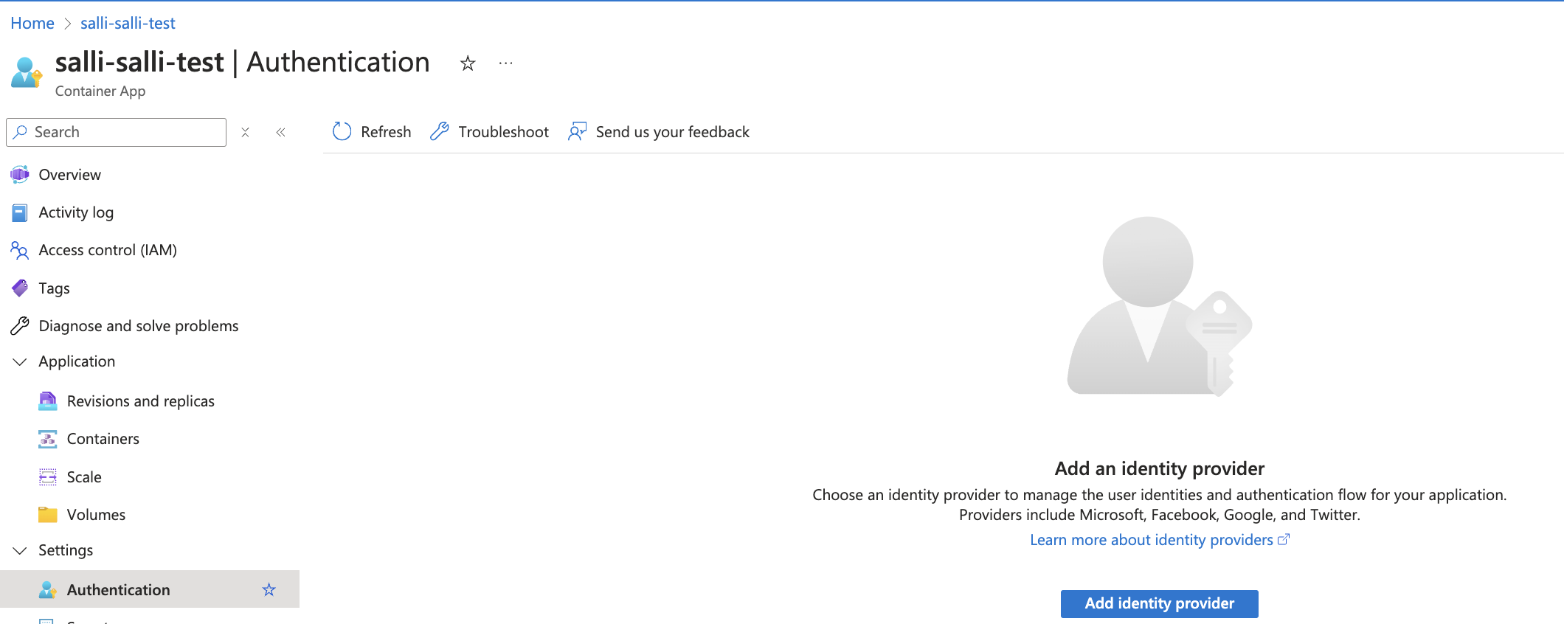Click the Authentication sidebar icon
Image resolution: width=1564 pixels, height=624 pixels.
(48, 590)
